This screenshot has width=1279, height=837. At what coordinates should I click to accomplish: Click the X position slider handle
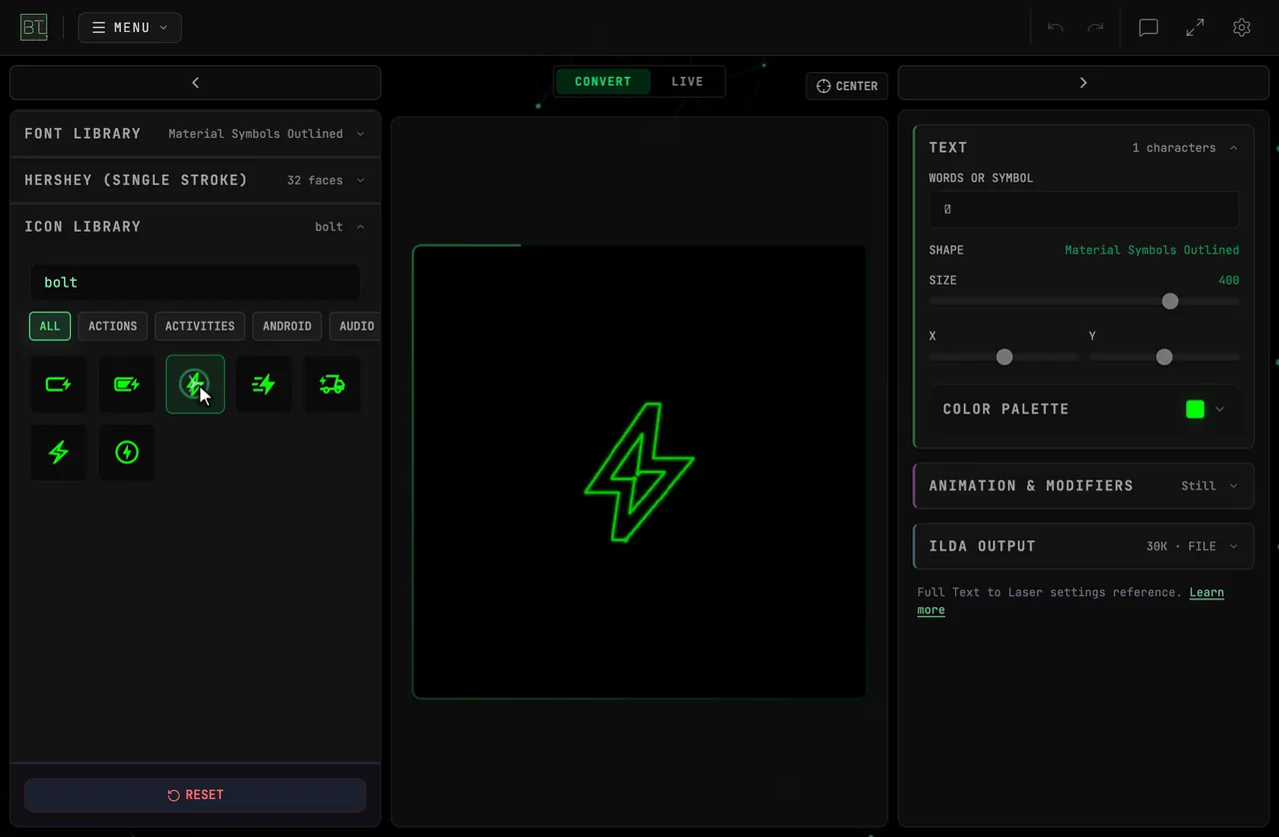tap(1005, 358)
